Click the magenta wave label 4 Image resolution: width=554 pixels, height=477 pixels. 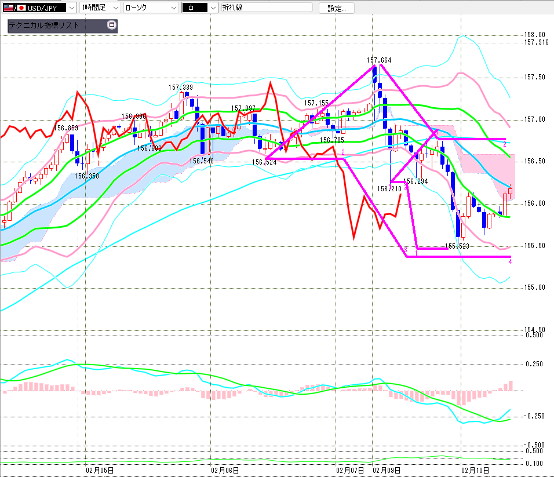510,262
